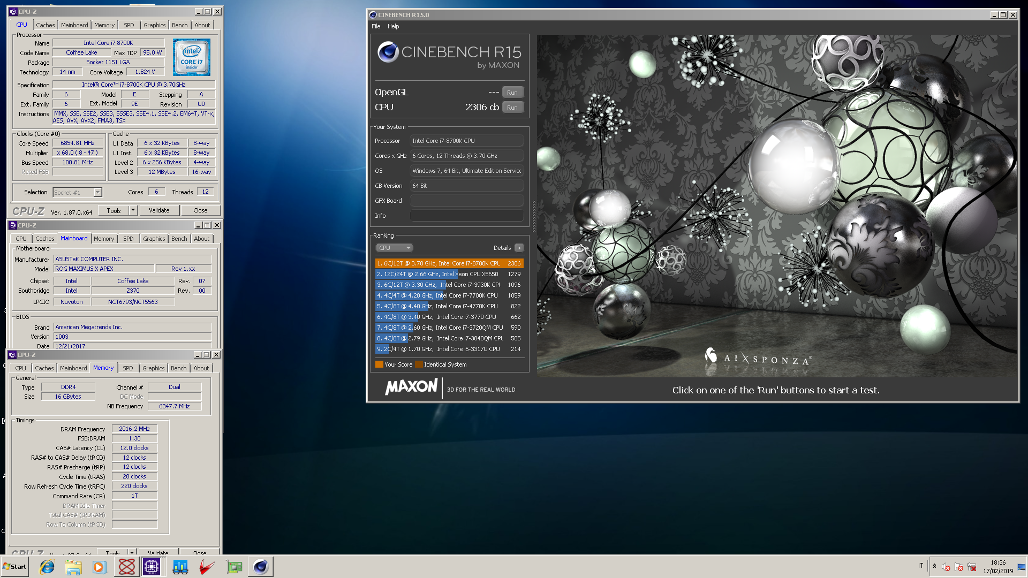Click CPU score 2306 cb value
Screen dimensions: 1028x578
pos(482,107)
